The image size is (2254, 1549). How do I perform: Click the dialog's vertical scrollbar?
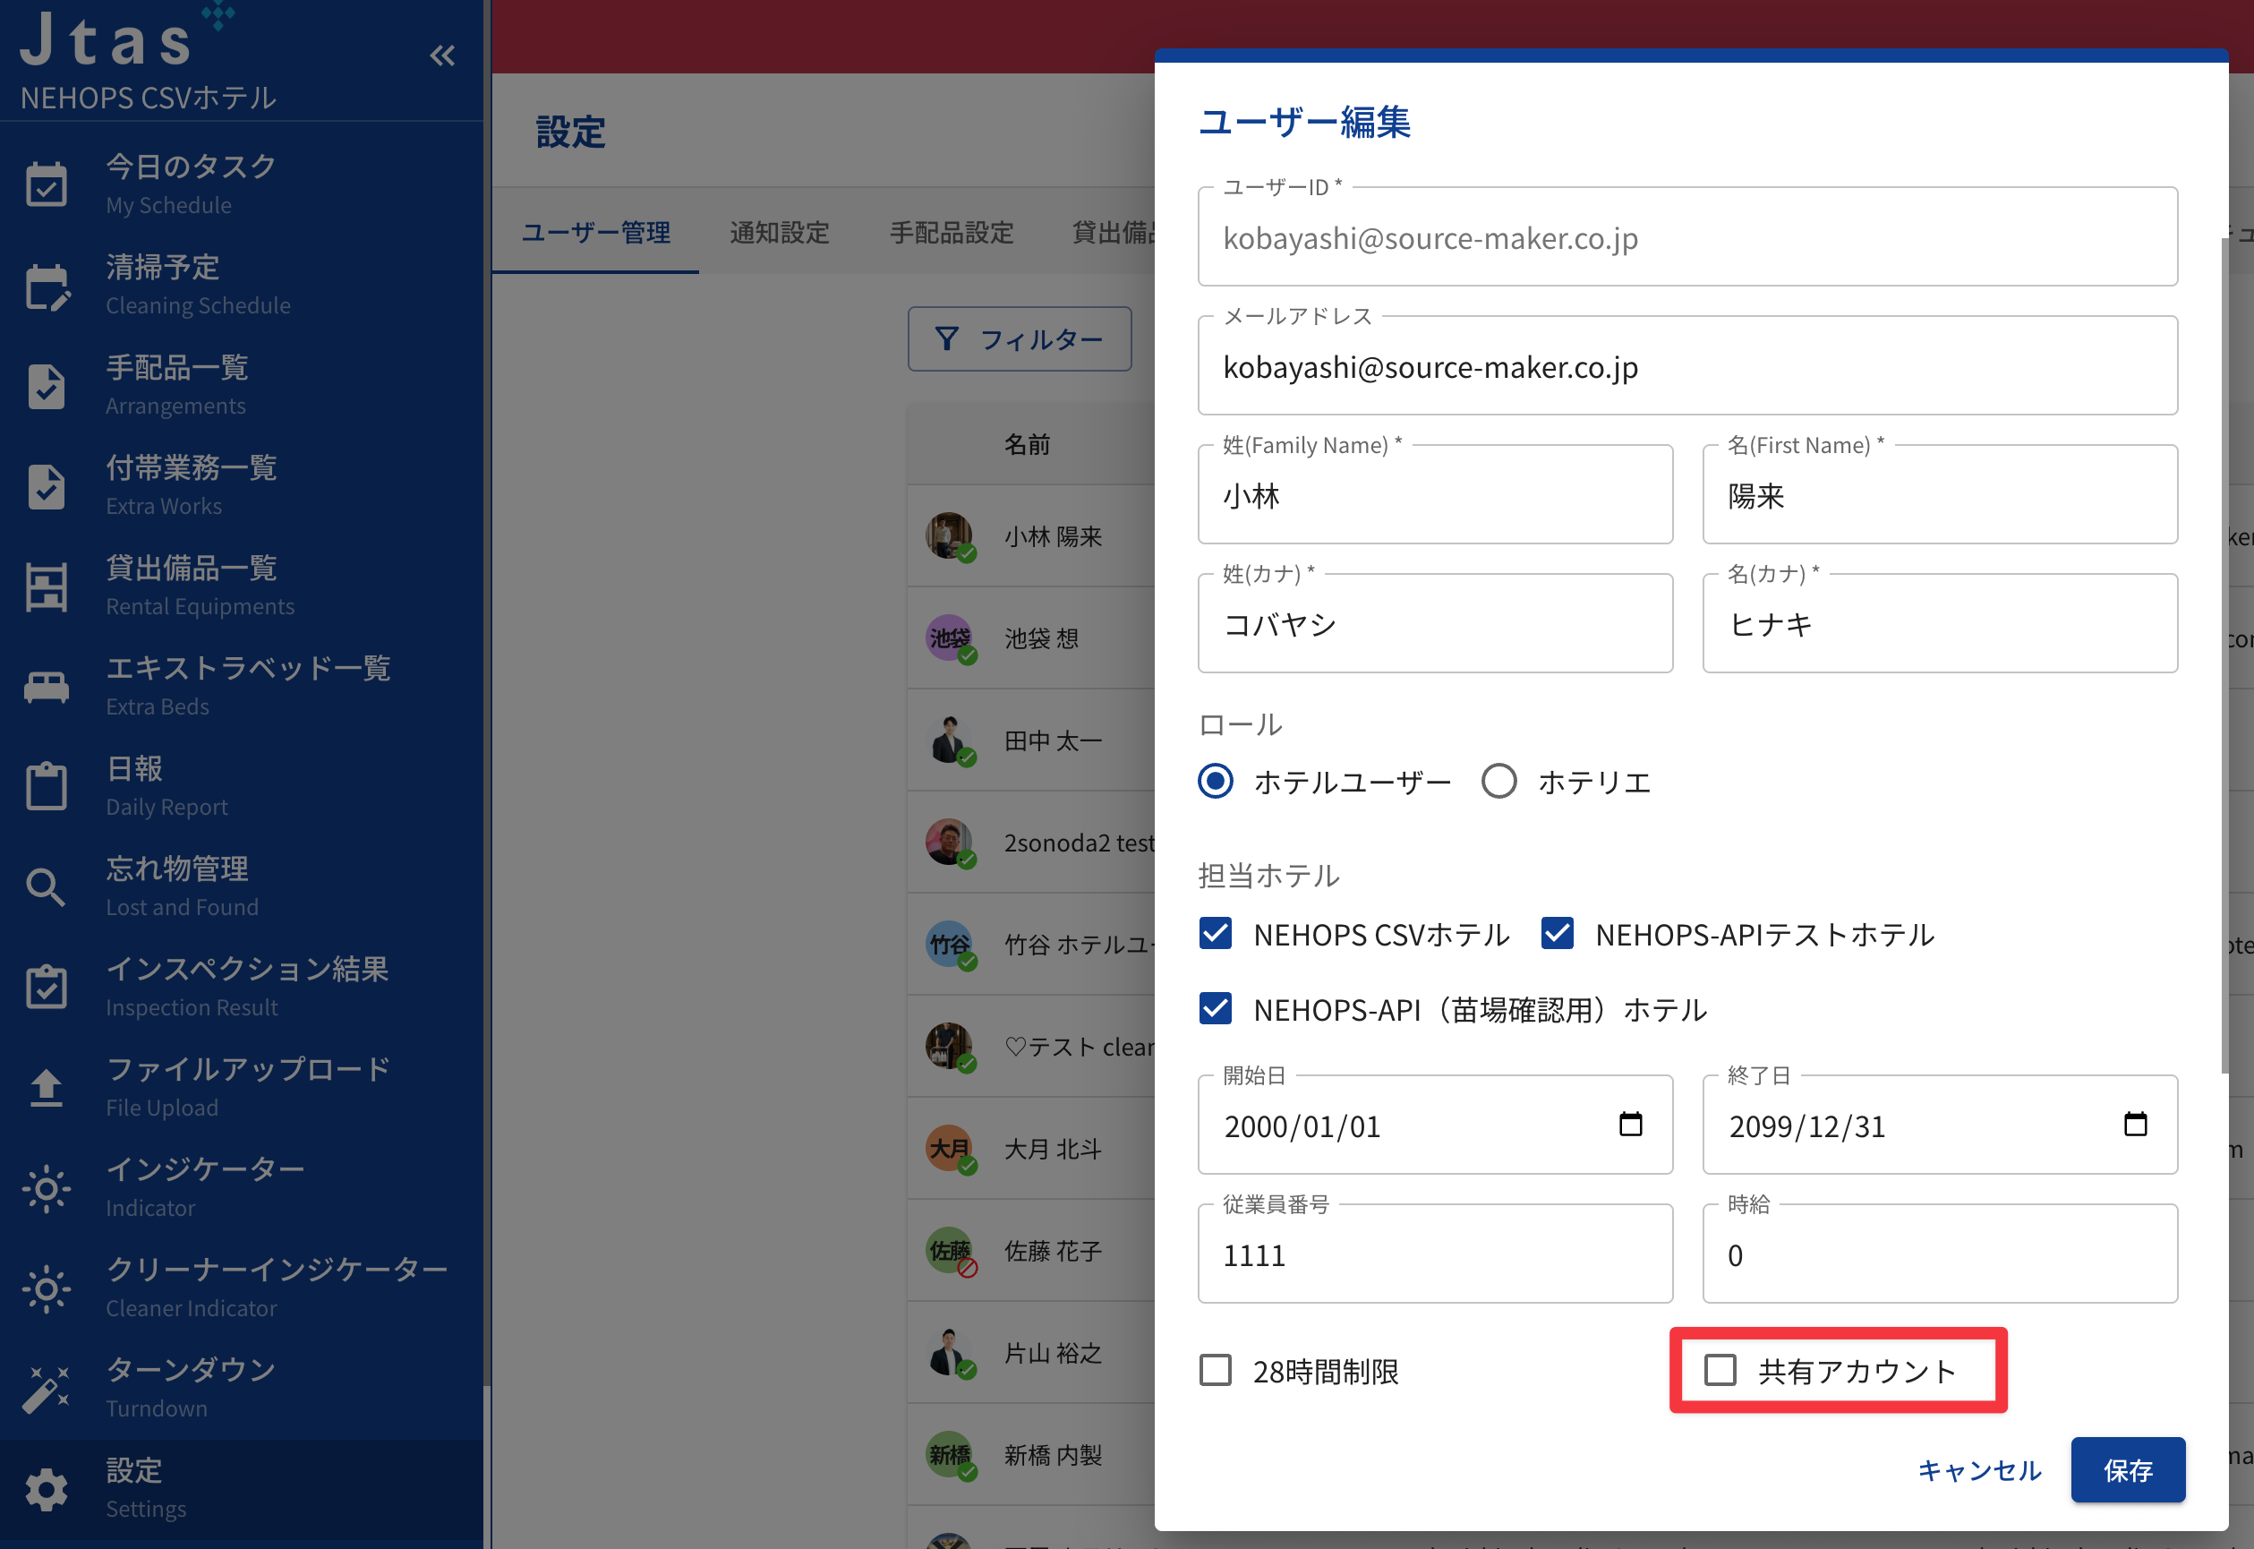(2224, 655)
